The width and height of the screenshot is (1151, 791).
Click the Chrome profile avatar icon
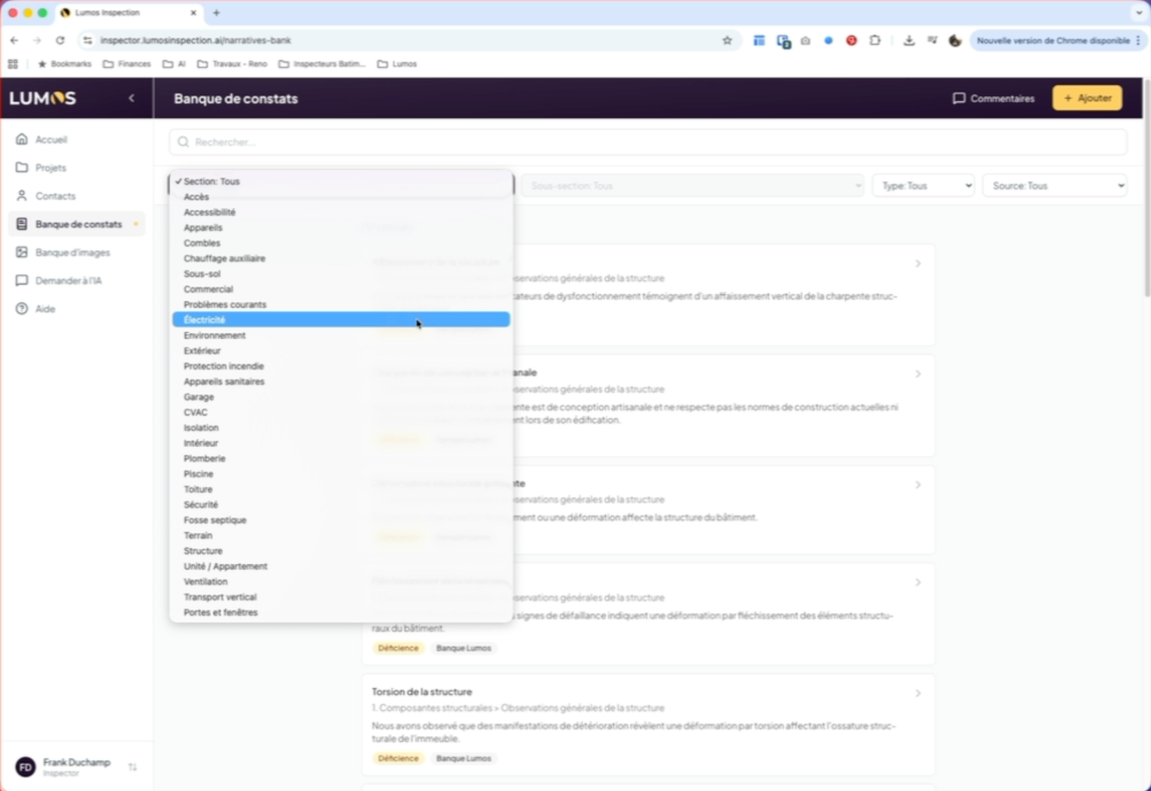[x=955, y=40]
